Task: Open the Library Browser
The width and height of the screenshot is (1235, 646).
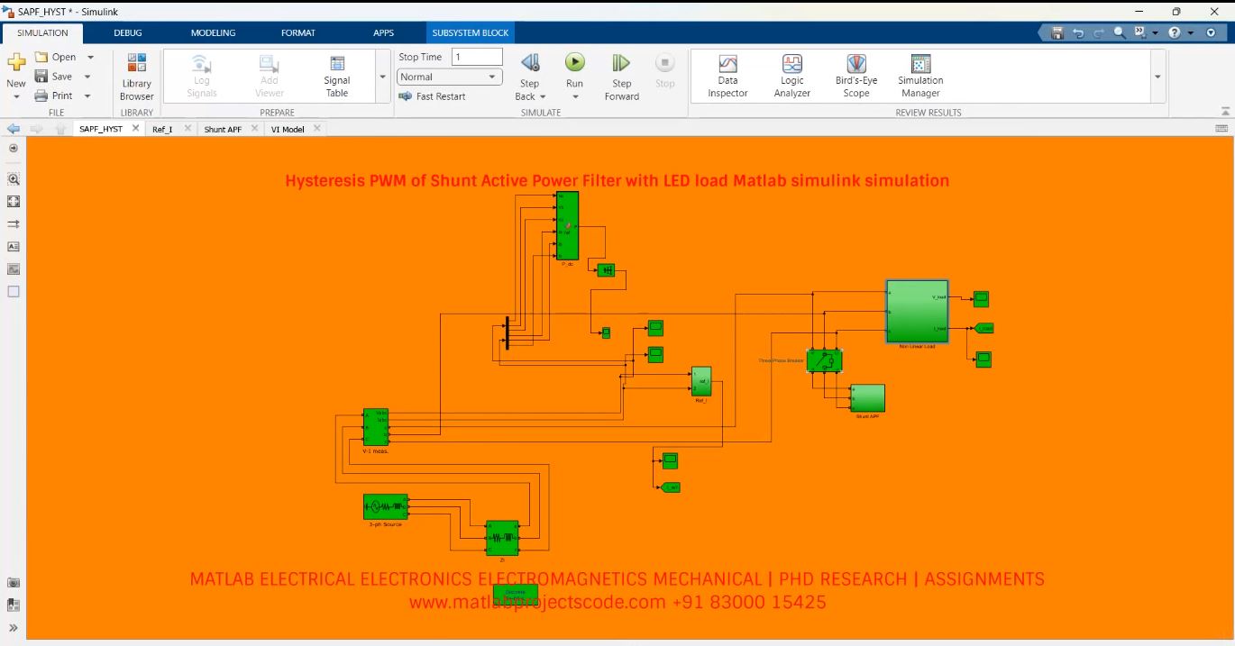Action: click(136, 76)
